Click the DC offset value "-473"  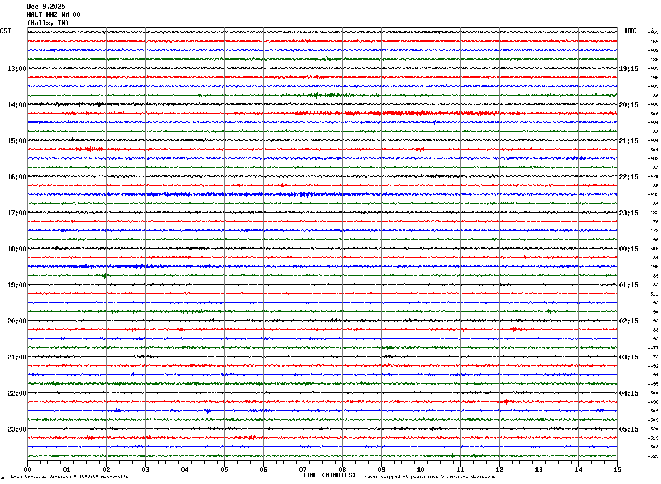(653, 231)
